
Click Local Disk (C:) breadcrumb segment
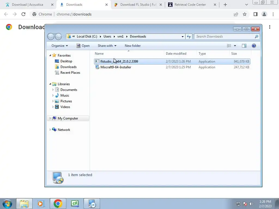point(87,36)
